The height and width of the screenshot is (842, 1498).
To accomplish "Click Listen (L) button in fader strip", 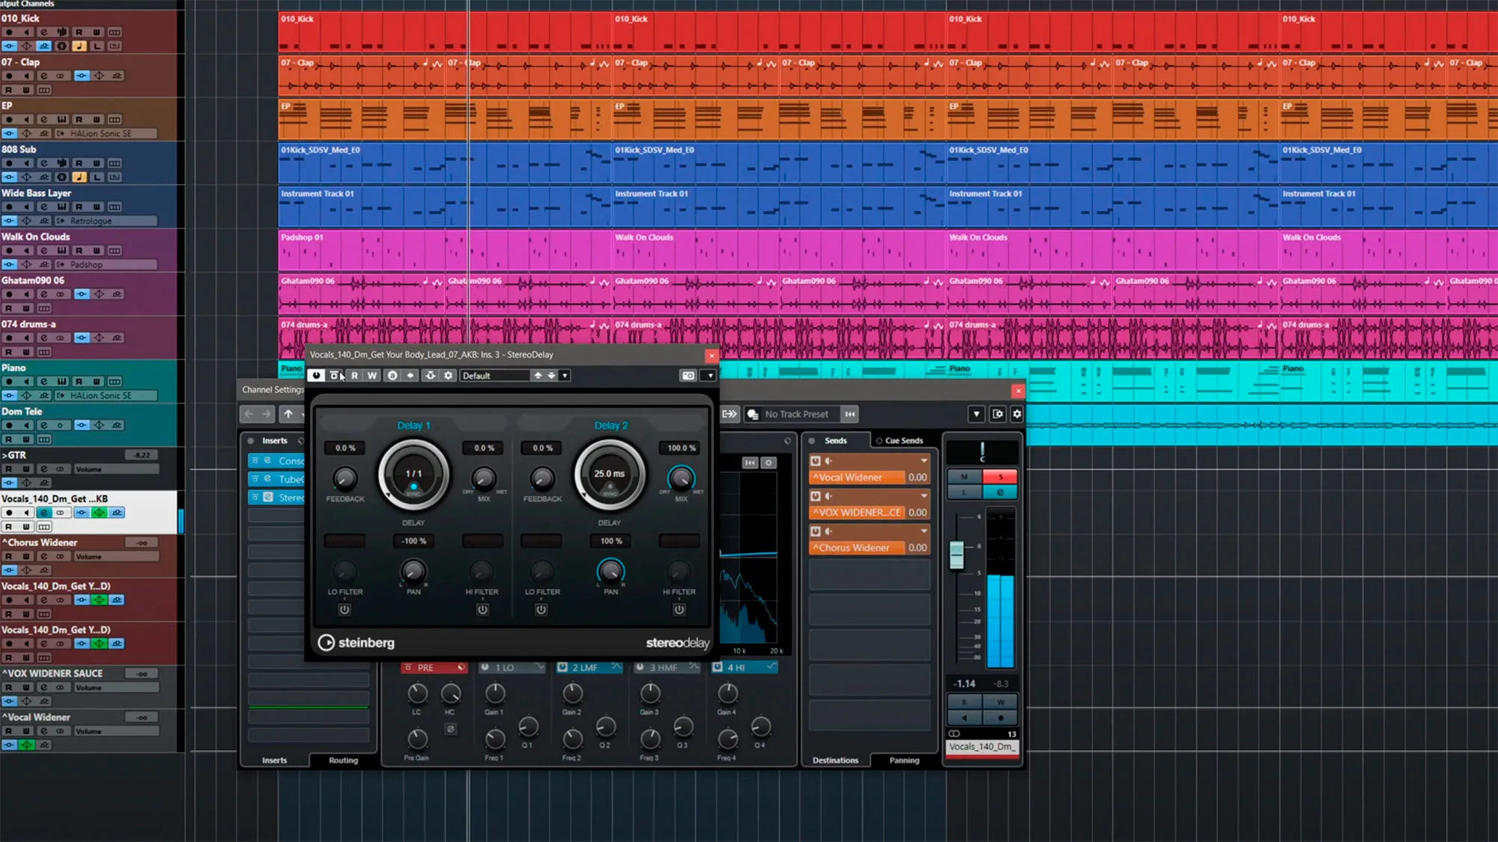I will [x=965, y=492].
